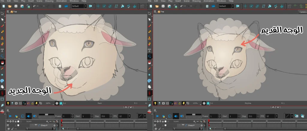This screenshot has height=131, width=307.
Task: Open Windows menu in right window
Action: click(221, 1)
